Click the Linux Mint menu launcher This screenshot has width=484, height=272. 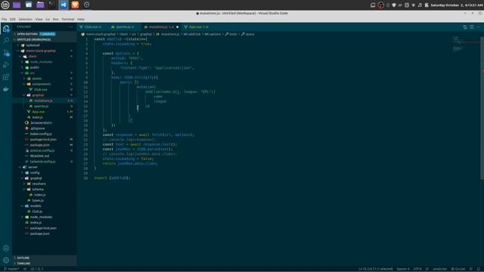click(5, 5)
